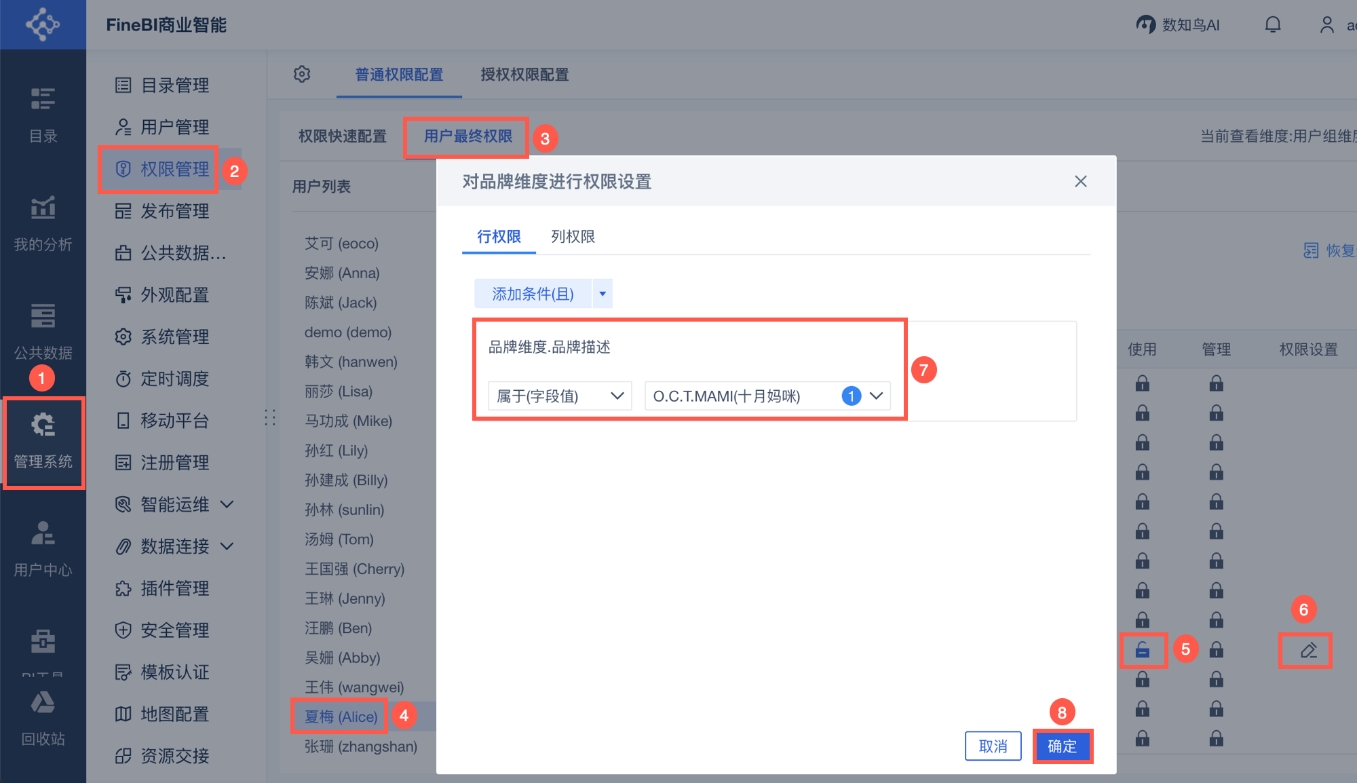Toggle the first lock in 管理 column
Viewport: 1357px width, 783px height.
click(x=1216, y=384)
